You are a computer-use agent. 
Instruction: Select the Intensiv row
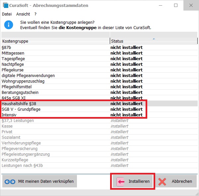99,115
